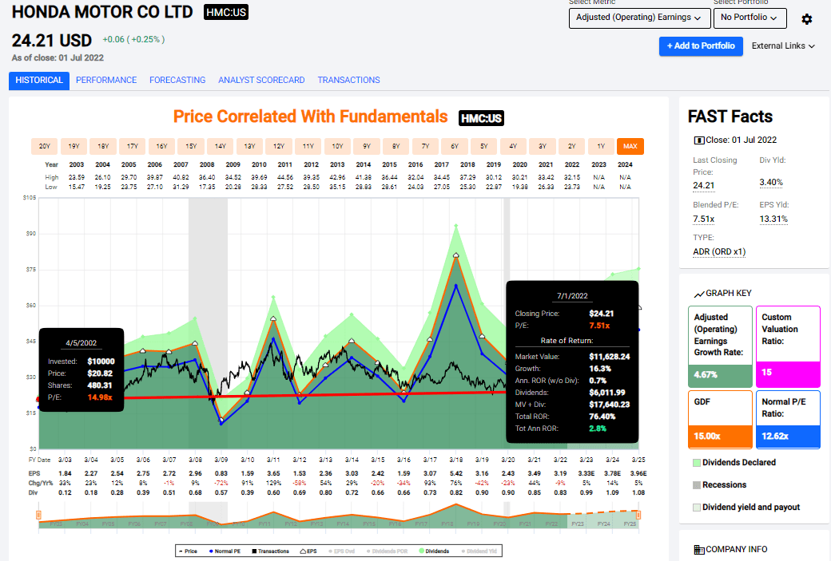Enable the Dividend Yld legend series
Image resolution: width=831 pixels, height=561 pixels.
[479, 551]
